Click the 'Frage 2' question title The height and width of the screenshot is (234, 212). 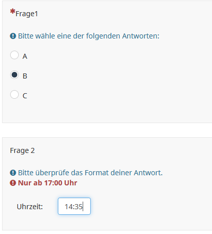point(22,150)
